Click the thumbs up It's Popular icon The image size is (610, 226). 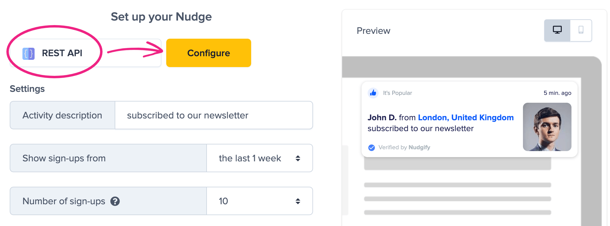(373, 93)
